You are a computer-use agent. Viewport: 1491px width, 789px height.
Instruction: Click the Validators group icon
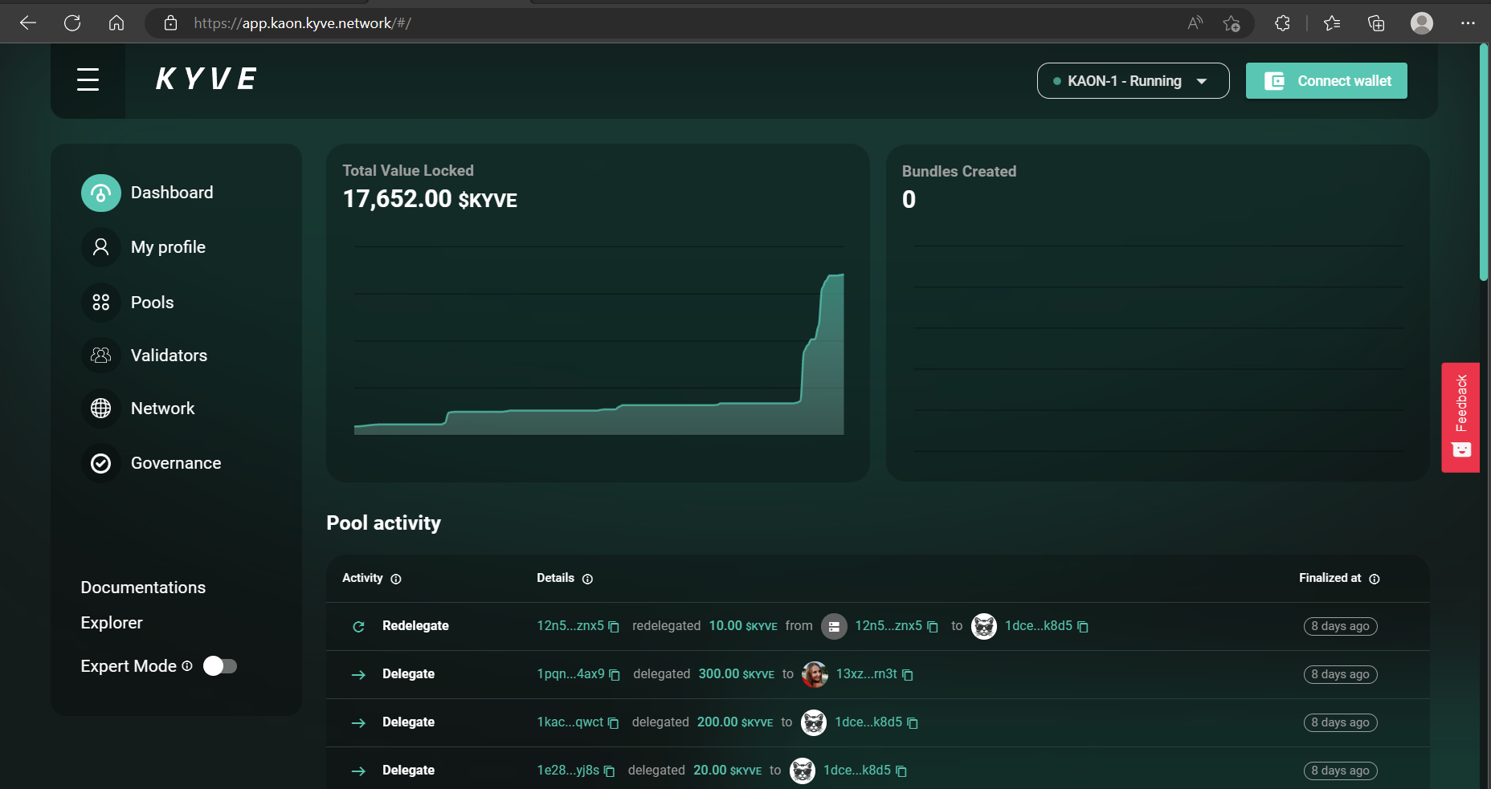101,356
